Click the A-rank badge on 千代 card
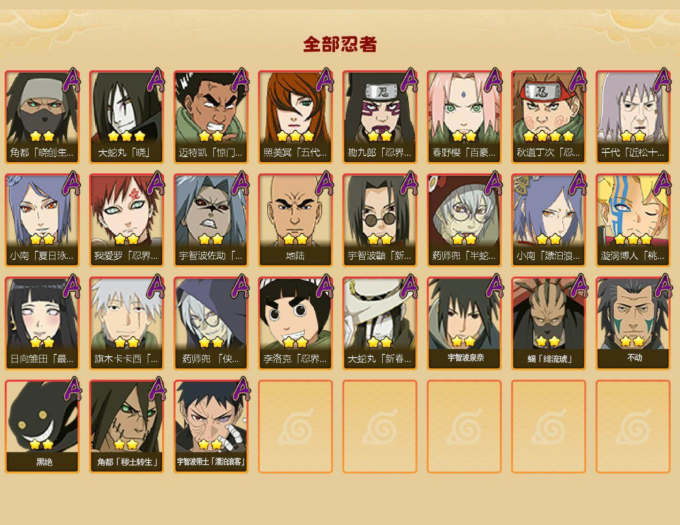Image resolution: width=680 pixels, height=525 pixels. point(662,80)
